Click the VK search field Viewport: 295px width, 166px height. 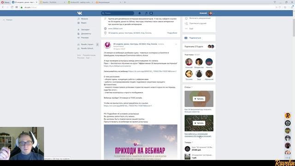pyautogui.click(x=118, y=13)
